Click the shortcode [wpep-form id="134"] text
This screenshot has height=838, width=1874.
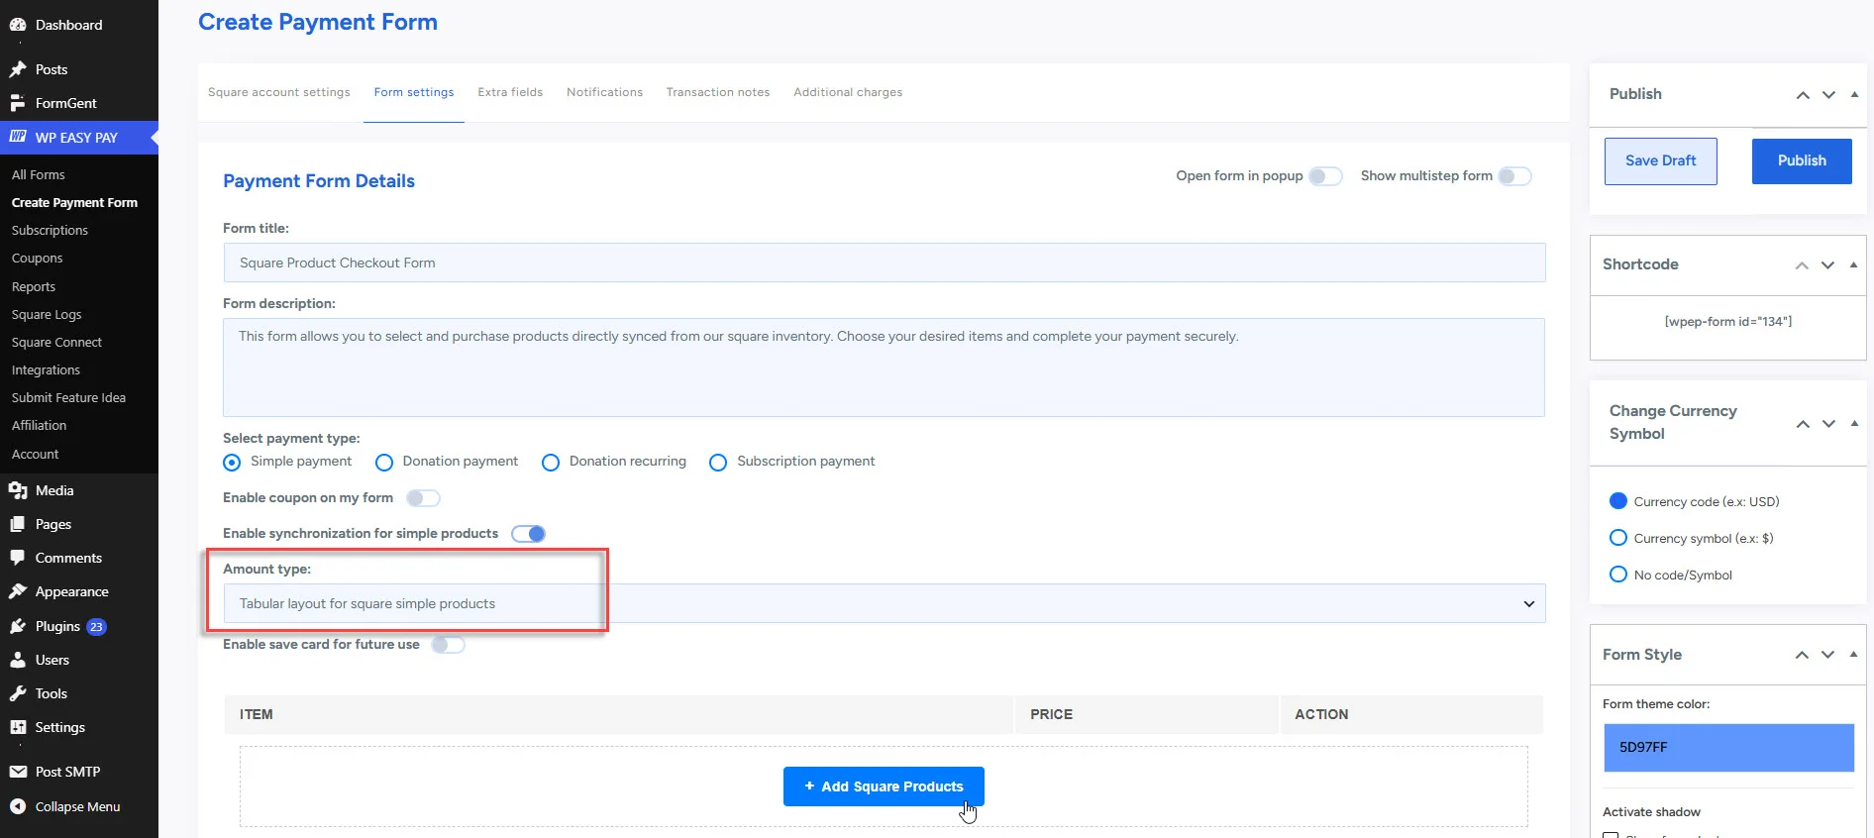(1728, 321)
